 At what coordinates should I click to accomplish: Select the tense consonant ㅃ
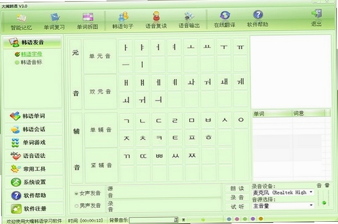(x=159, y=156)
